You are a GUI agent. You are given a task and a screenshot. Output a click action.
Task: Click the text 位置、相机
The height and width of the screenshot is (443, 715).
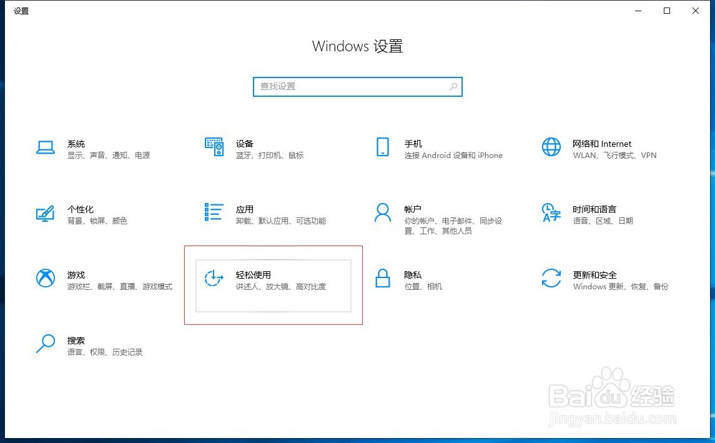coord(423,287)
